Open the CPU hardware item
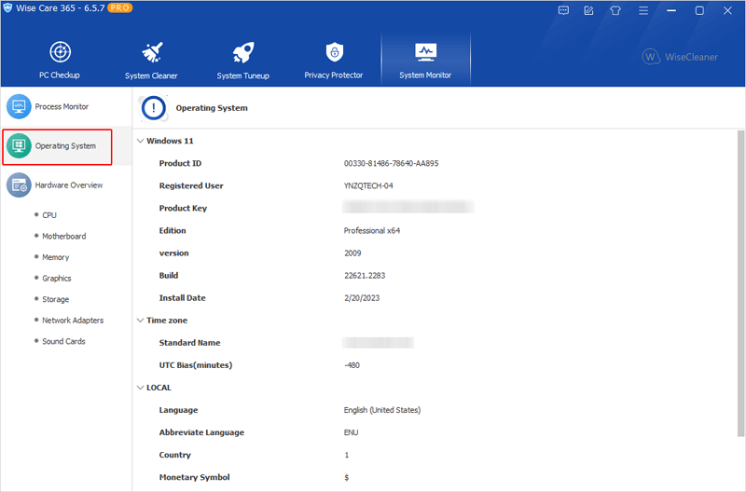 click(x=49, y=215)
